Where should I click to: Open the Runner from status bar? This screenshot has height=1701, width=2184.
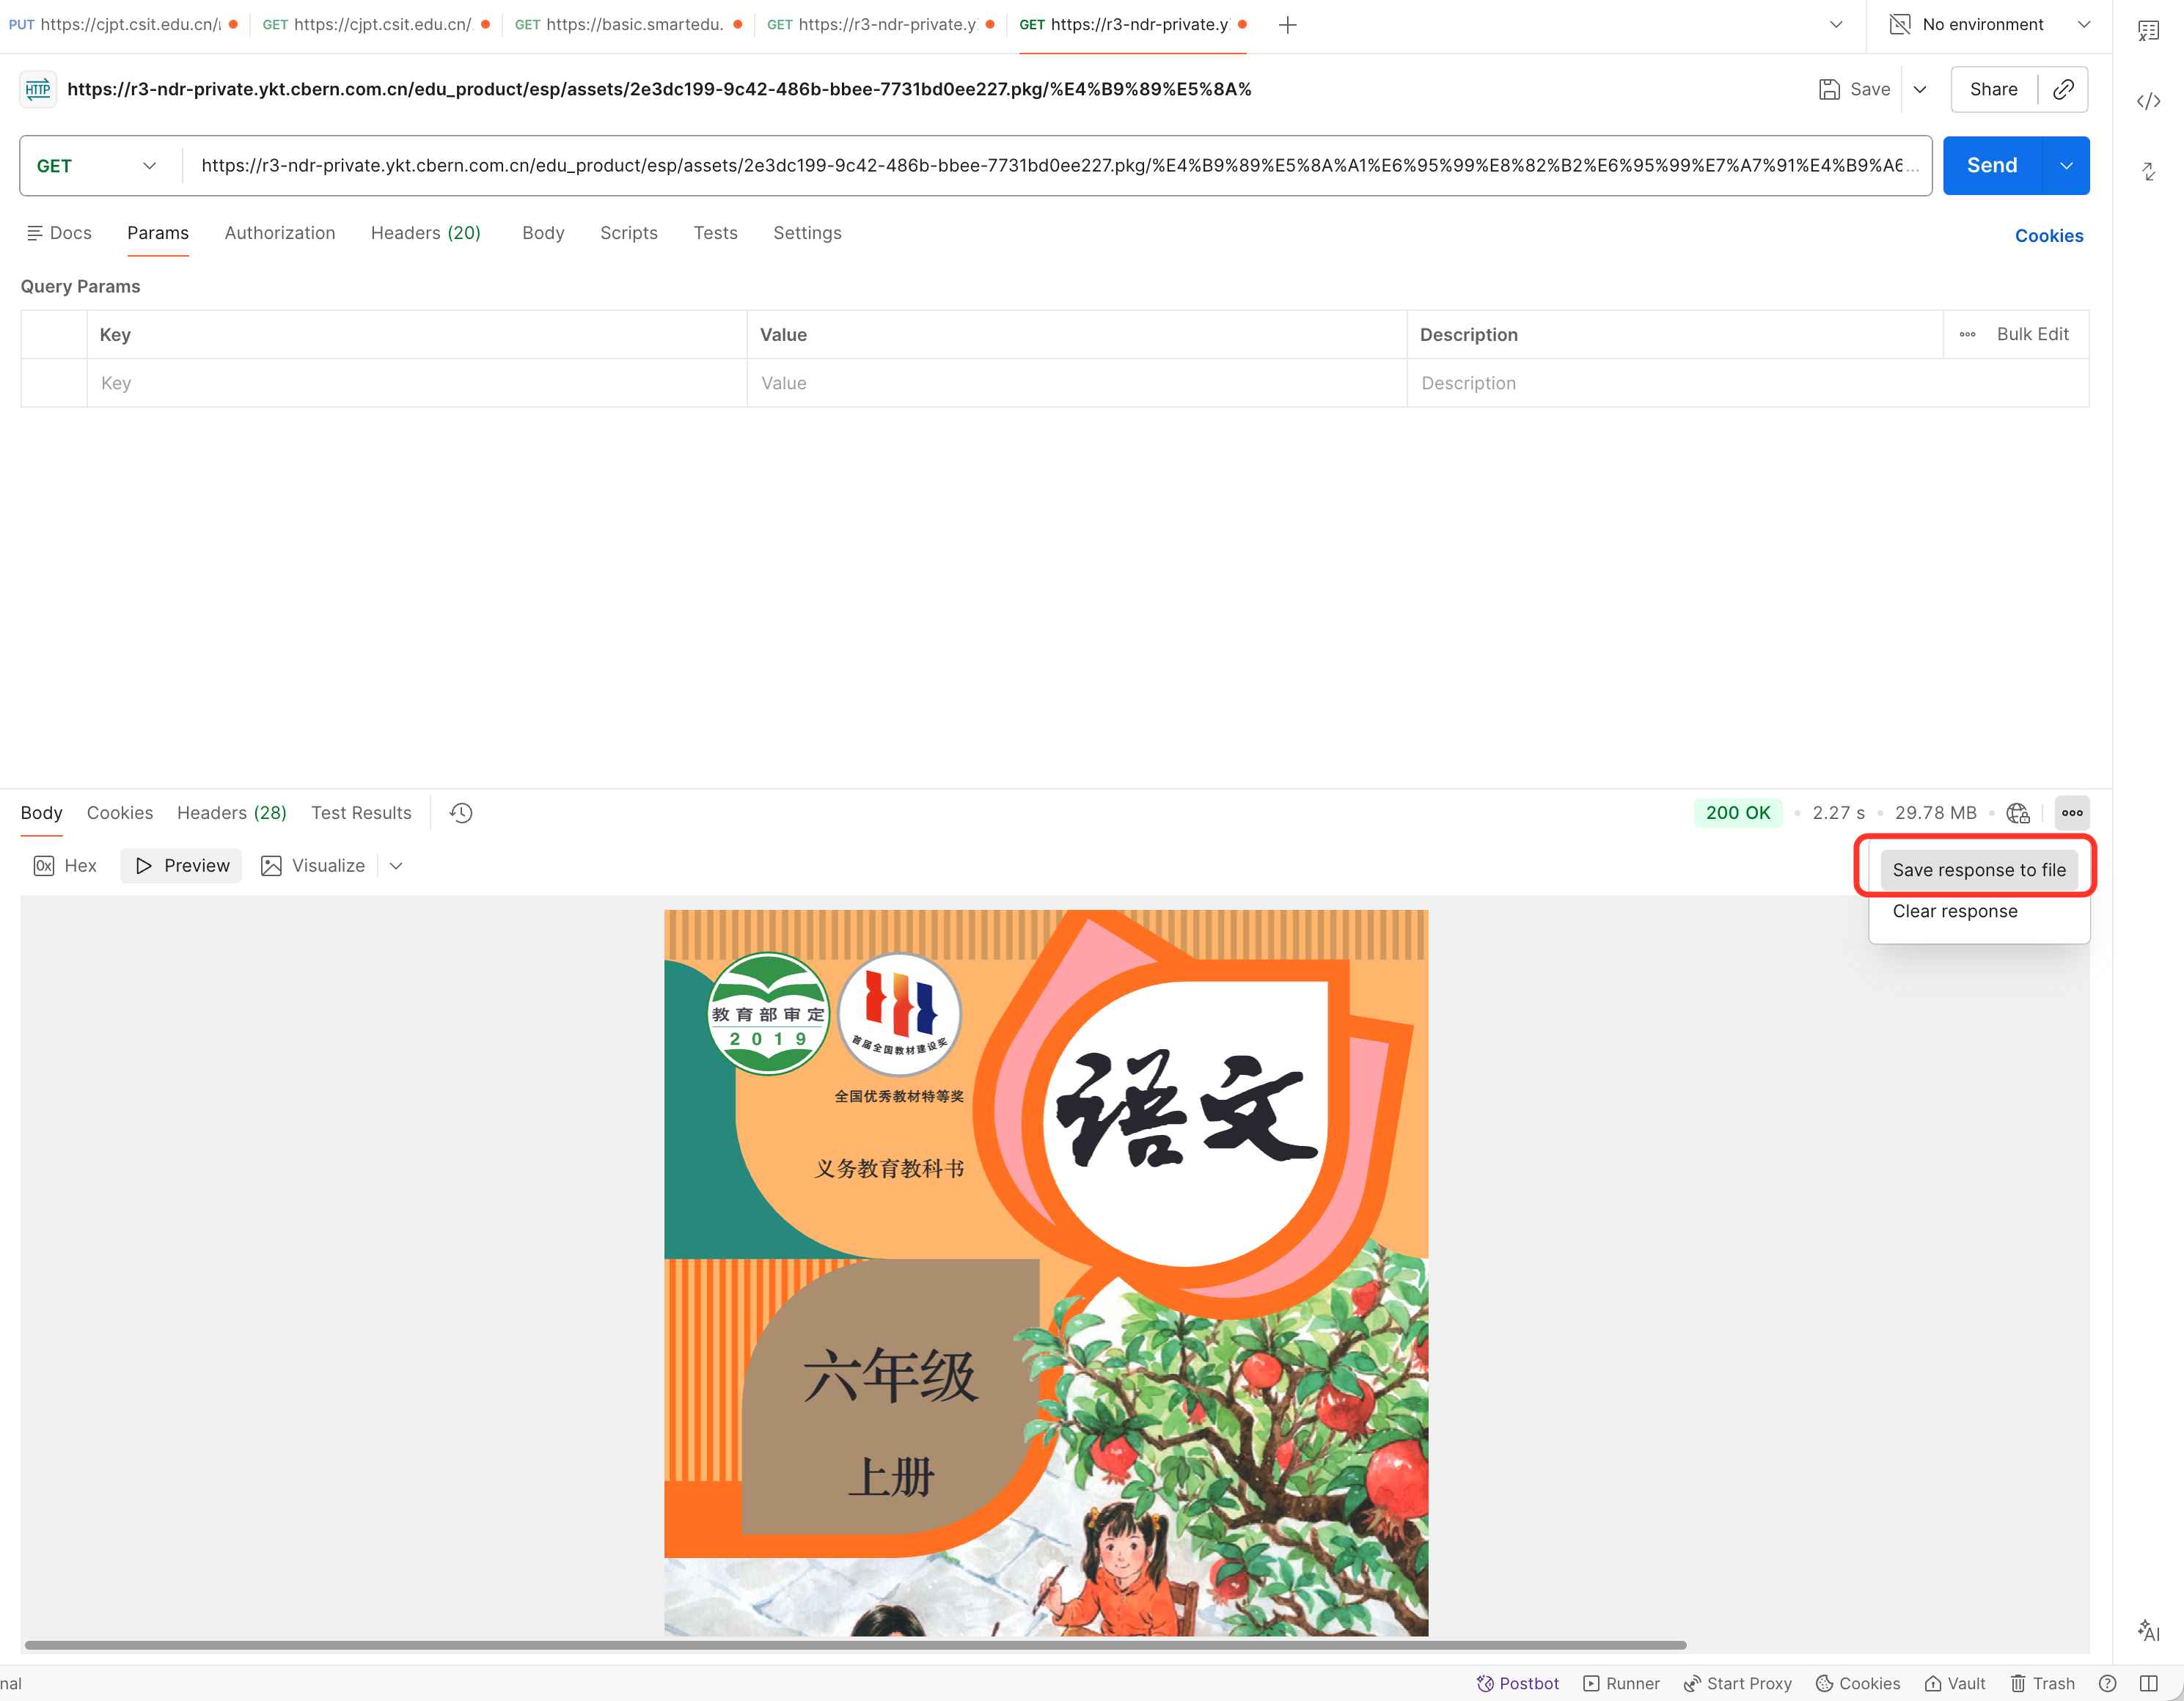(1622, 1684)
